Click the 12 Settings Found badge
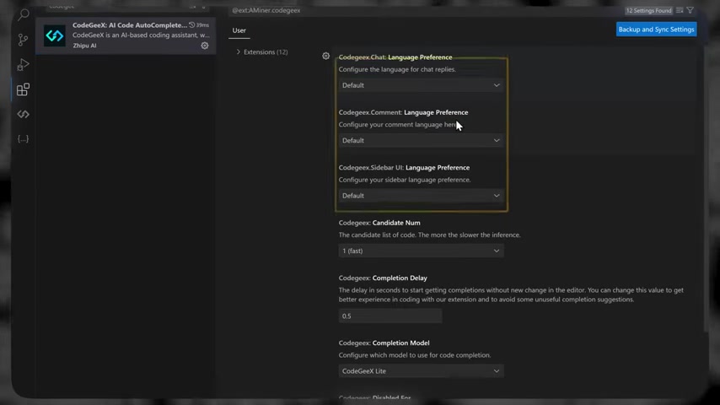 [x=648, y=10]
